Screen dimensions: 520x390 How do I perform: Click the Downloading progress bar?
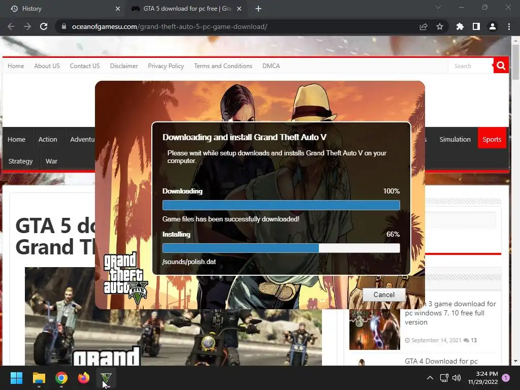click(x=281, y=205)
